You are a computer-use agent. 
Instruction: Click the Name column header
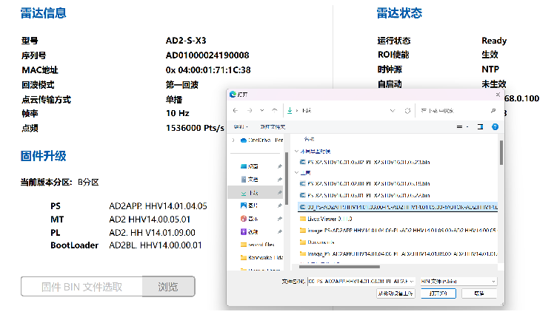(309, 139)
